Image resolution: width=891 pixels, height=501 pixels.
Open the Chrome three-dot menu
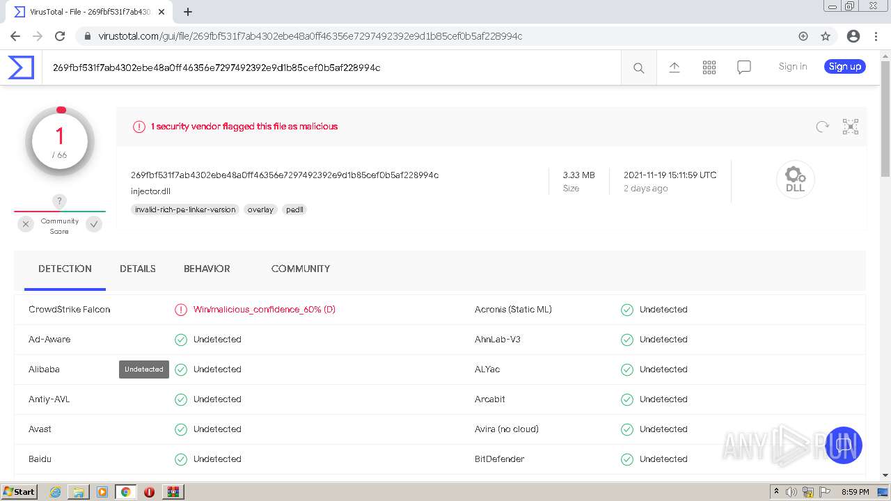pyautogui.click(x=876, y=36)
